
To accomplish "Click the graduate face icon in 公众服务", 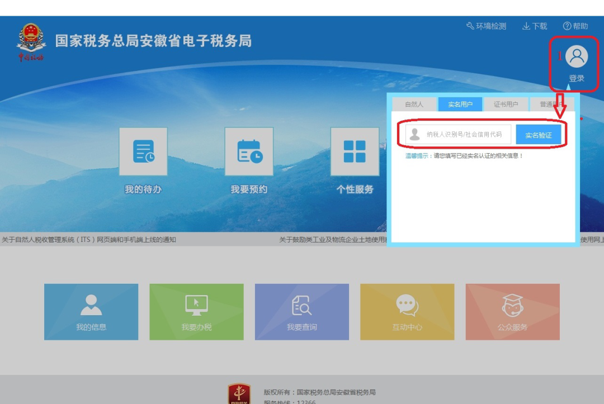I will (513, 306).
